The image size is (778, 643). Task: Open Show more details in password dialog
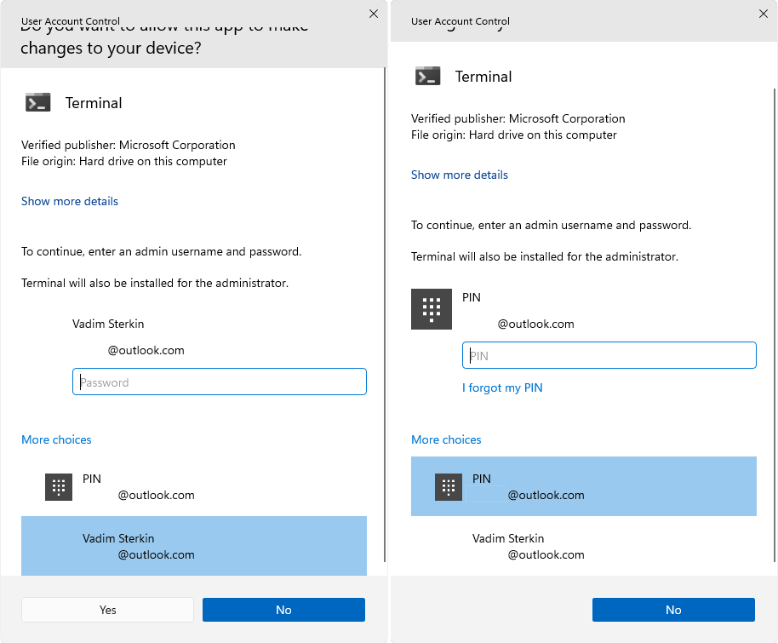click(x=70, y=201)
